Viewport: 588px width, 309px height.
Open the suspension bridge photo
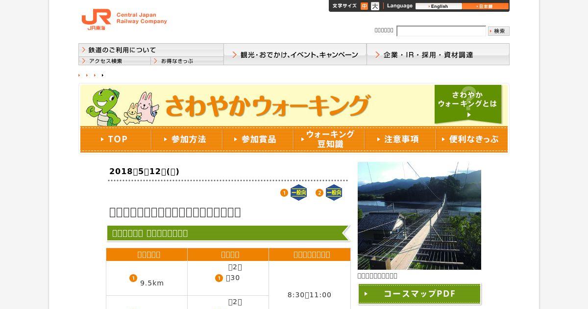pyautogui.click(x=419, y=216)
